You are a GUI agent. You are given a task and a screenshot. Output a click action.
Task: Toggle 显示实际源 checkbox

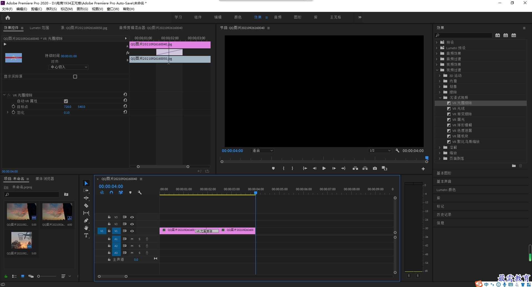[x=75, y=77]
